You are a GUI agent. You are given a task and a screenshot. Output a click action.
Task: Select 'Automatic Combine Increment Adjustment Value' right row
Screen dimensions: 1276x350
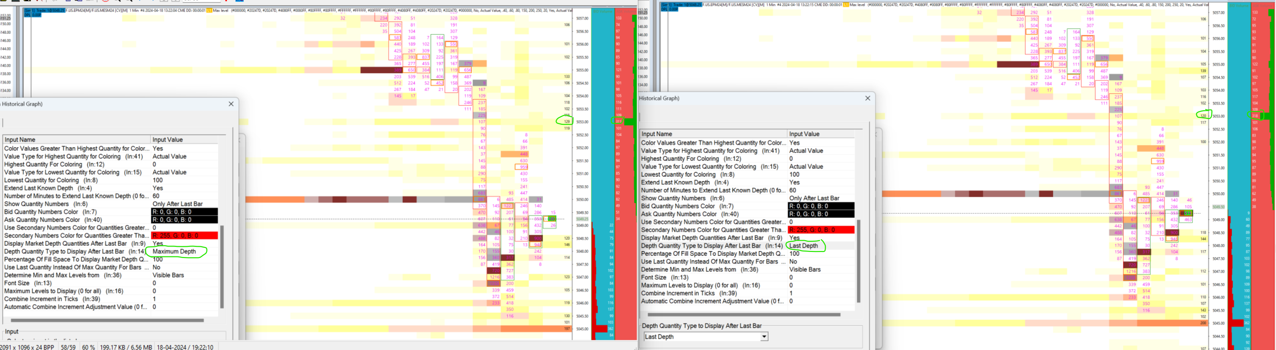coord(748,301)
